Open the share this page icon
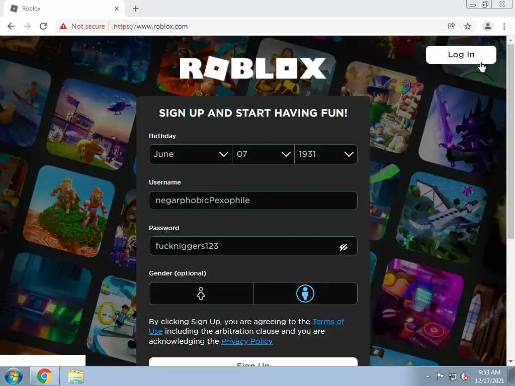This screenshot has height=386, width=515. tap(452, 26)
